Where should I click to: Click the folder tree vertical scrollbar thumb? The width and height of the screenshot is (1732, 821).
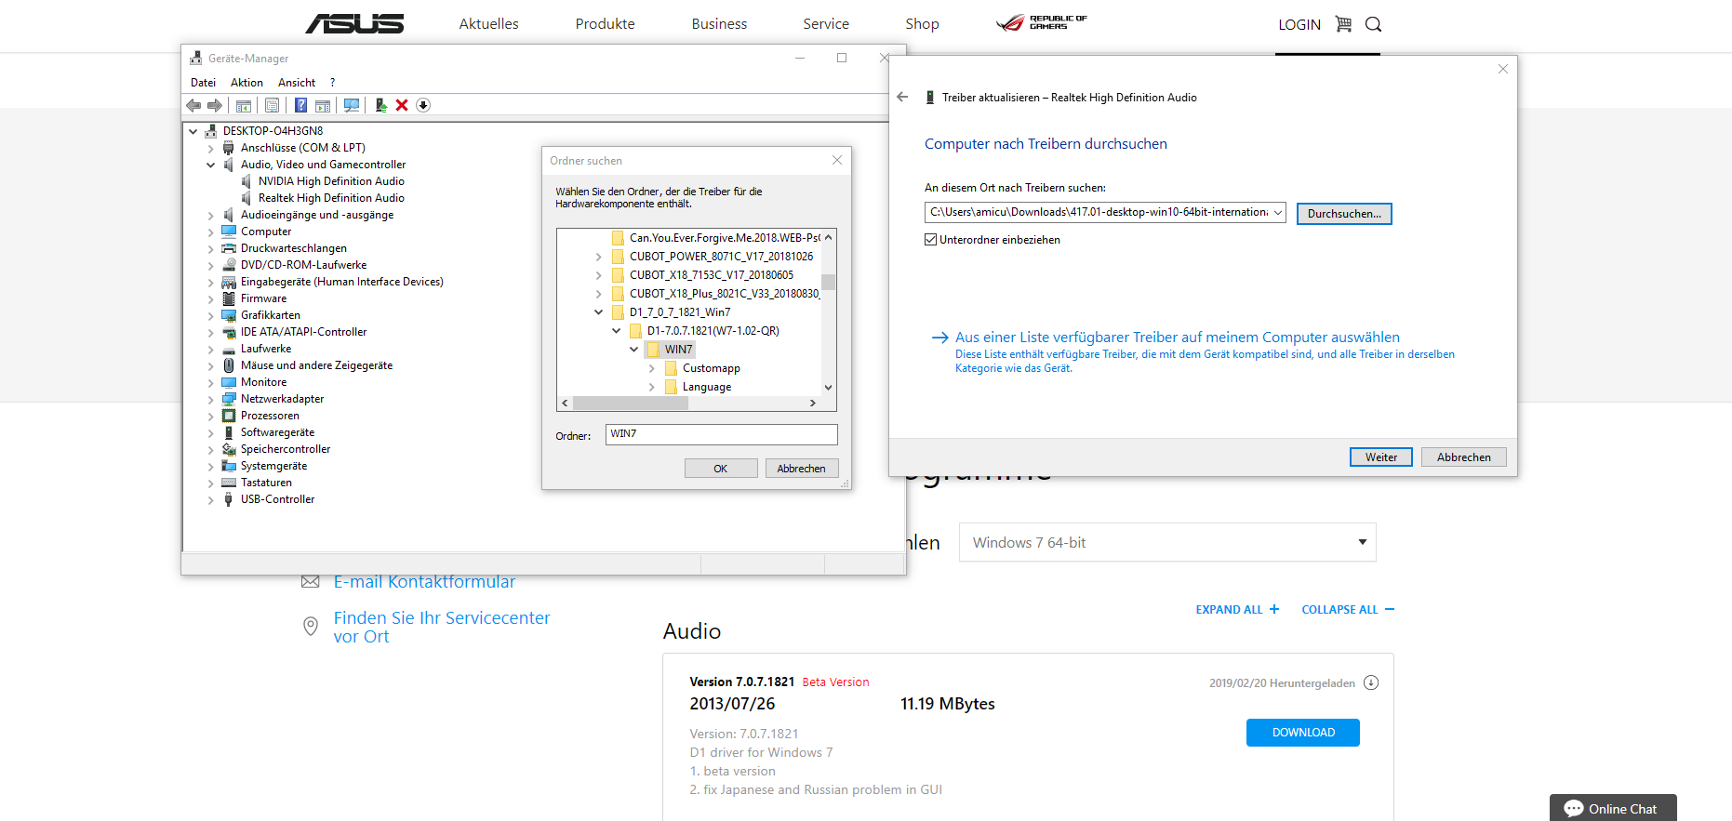(x=828, y=282)
